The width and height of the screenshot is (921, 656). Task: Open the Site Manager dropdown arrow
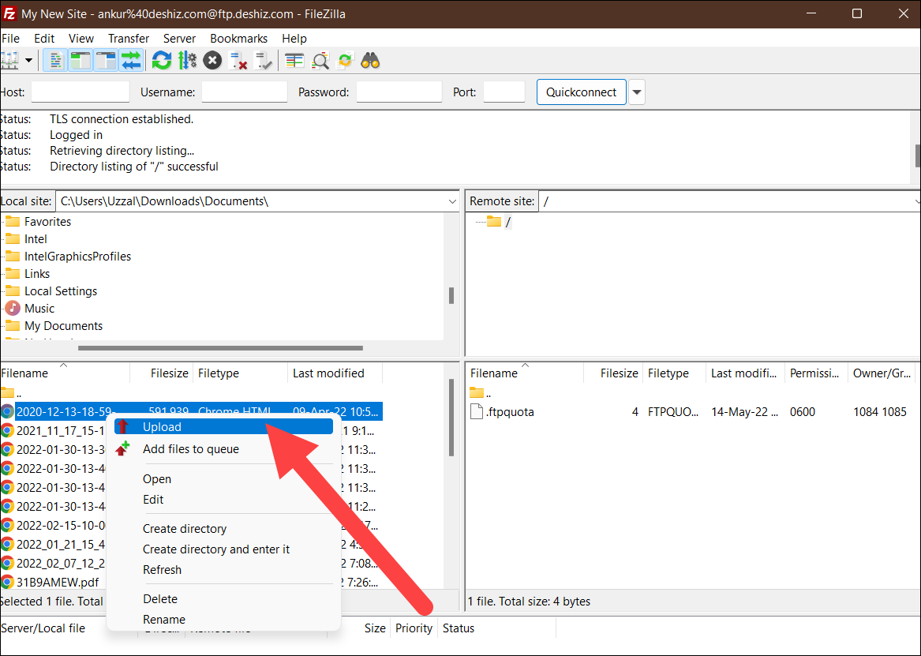pos(28,61)
